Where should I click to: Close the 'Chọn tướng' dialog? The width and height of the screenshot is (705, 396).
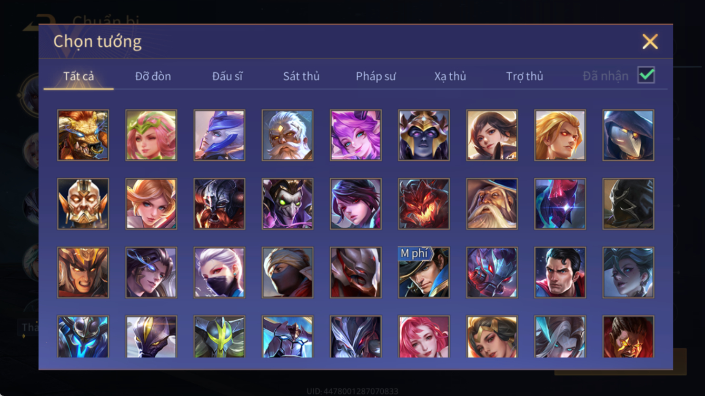tap(650, 42)
